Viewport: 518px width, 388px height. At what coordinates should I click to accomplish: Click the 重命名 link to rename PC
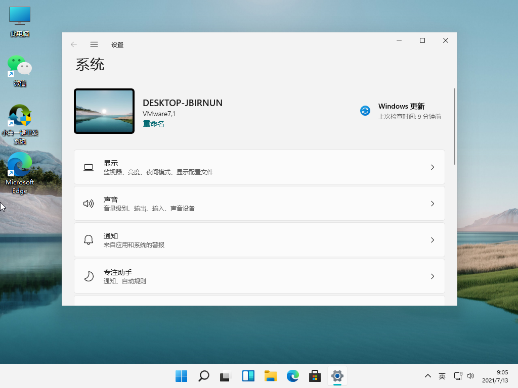click(153, 123)
